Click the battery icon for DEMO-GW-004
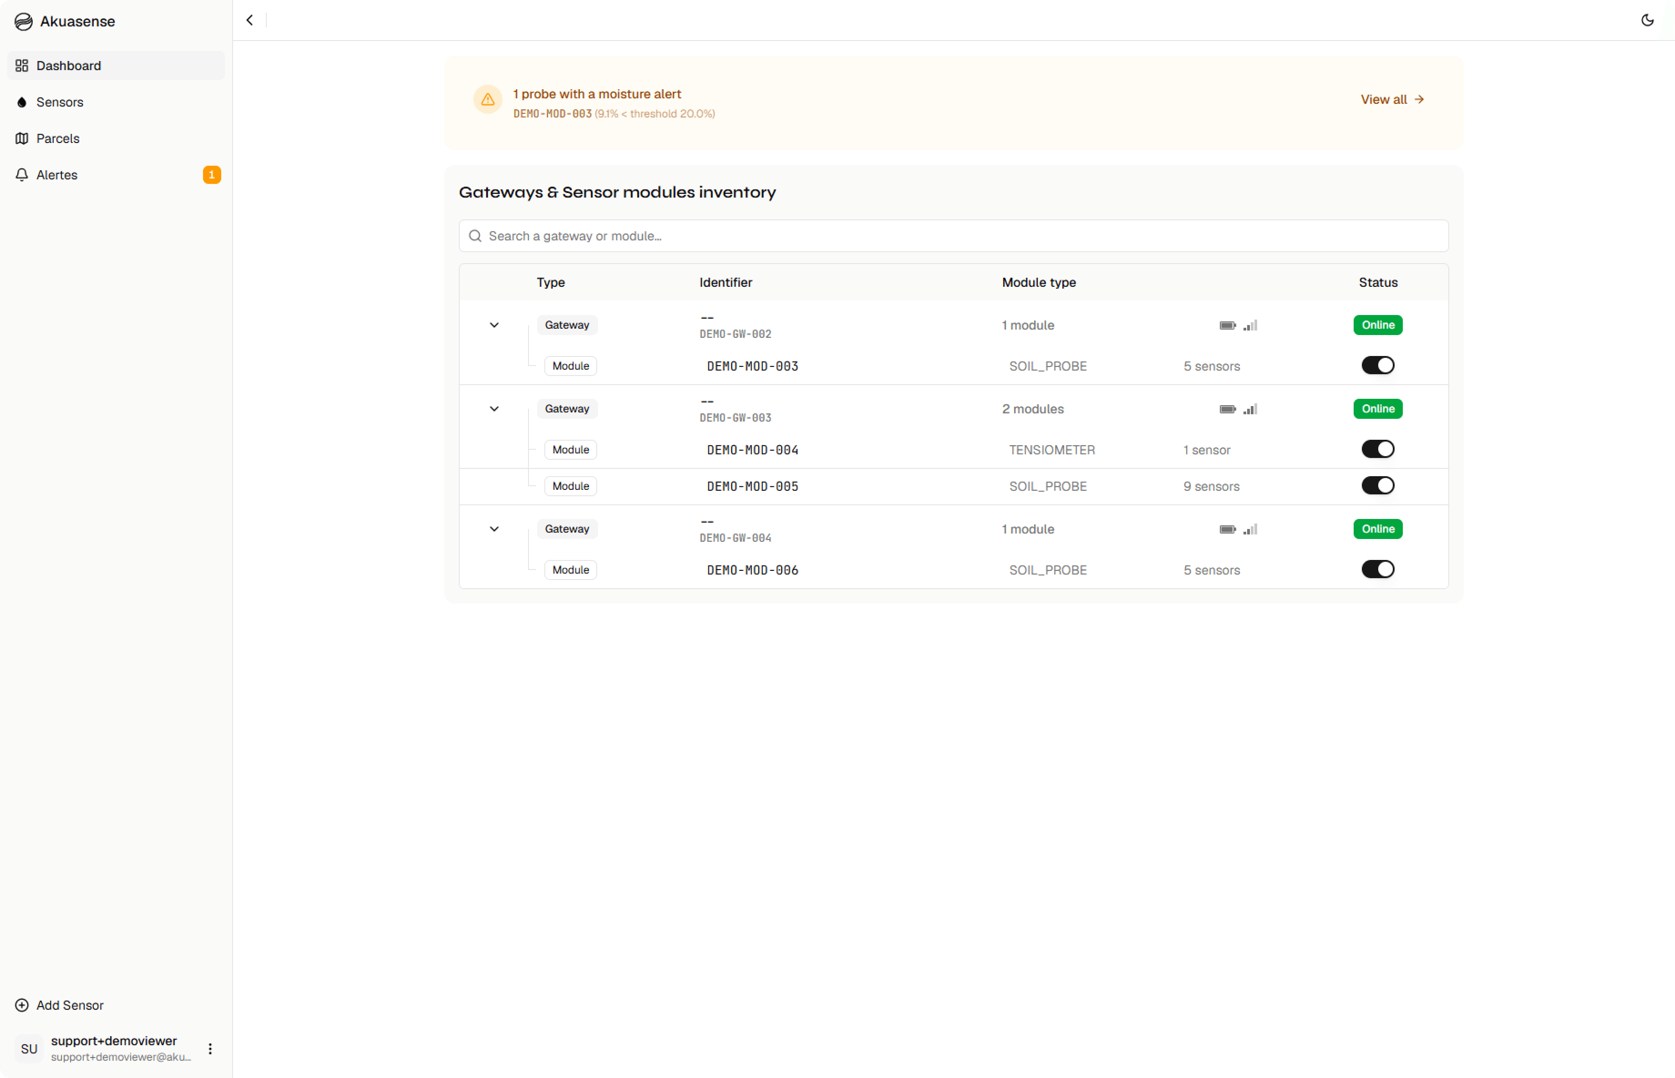Viewport: 1675px width, 1078px height. 1227,530
